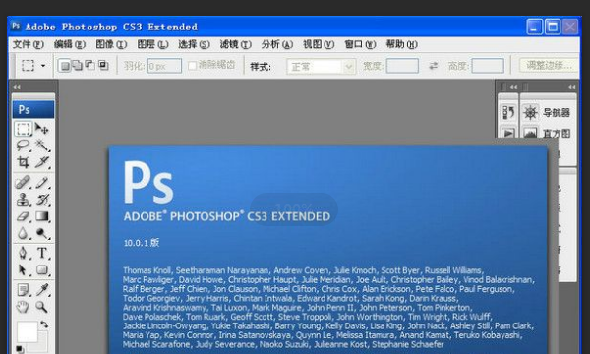Open the History panel icon
The height and width of the screenshot is (354, 590).
coord(508,112)
